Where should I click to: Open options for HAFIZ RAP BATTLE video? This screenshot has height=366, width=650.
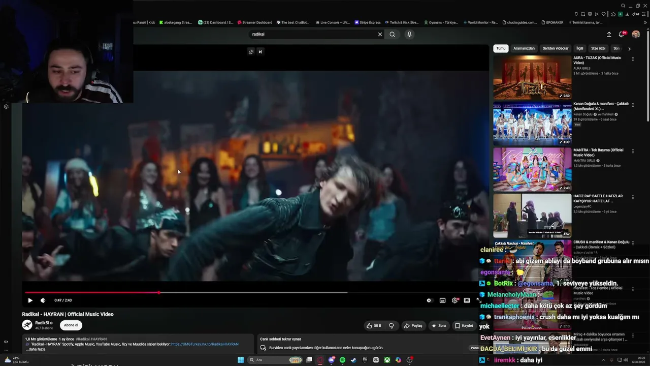(x=633, y=197)
